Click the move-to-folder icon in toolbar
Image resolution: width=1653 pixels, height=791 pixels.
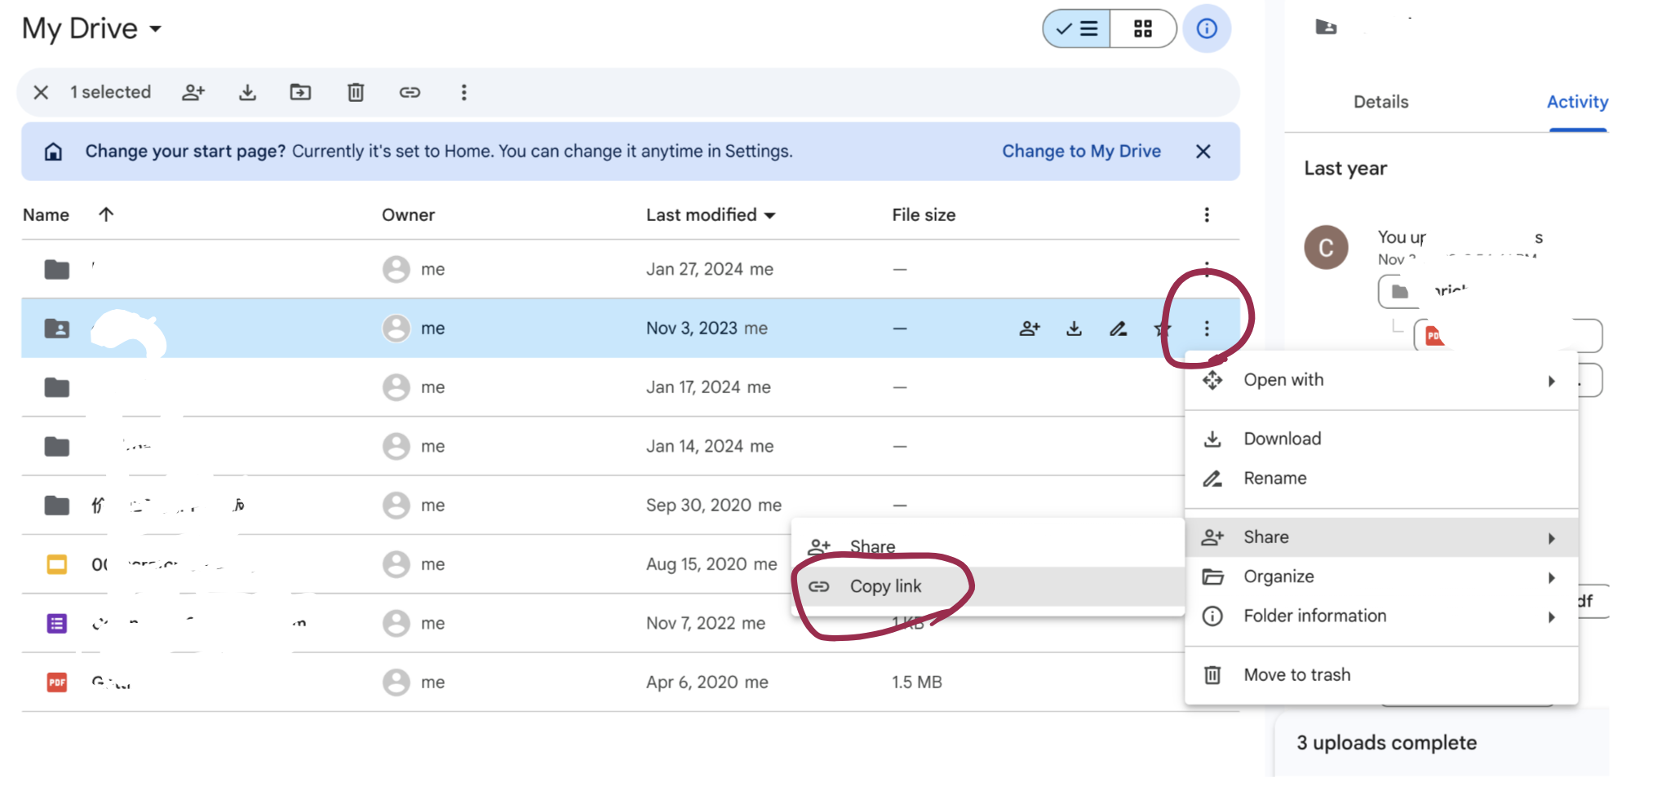[300, 92]
